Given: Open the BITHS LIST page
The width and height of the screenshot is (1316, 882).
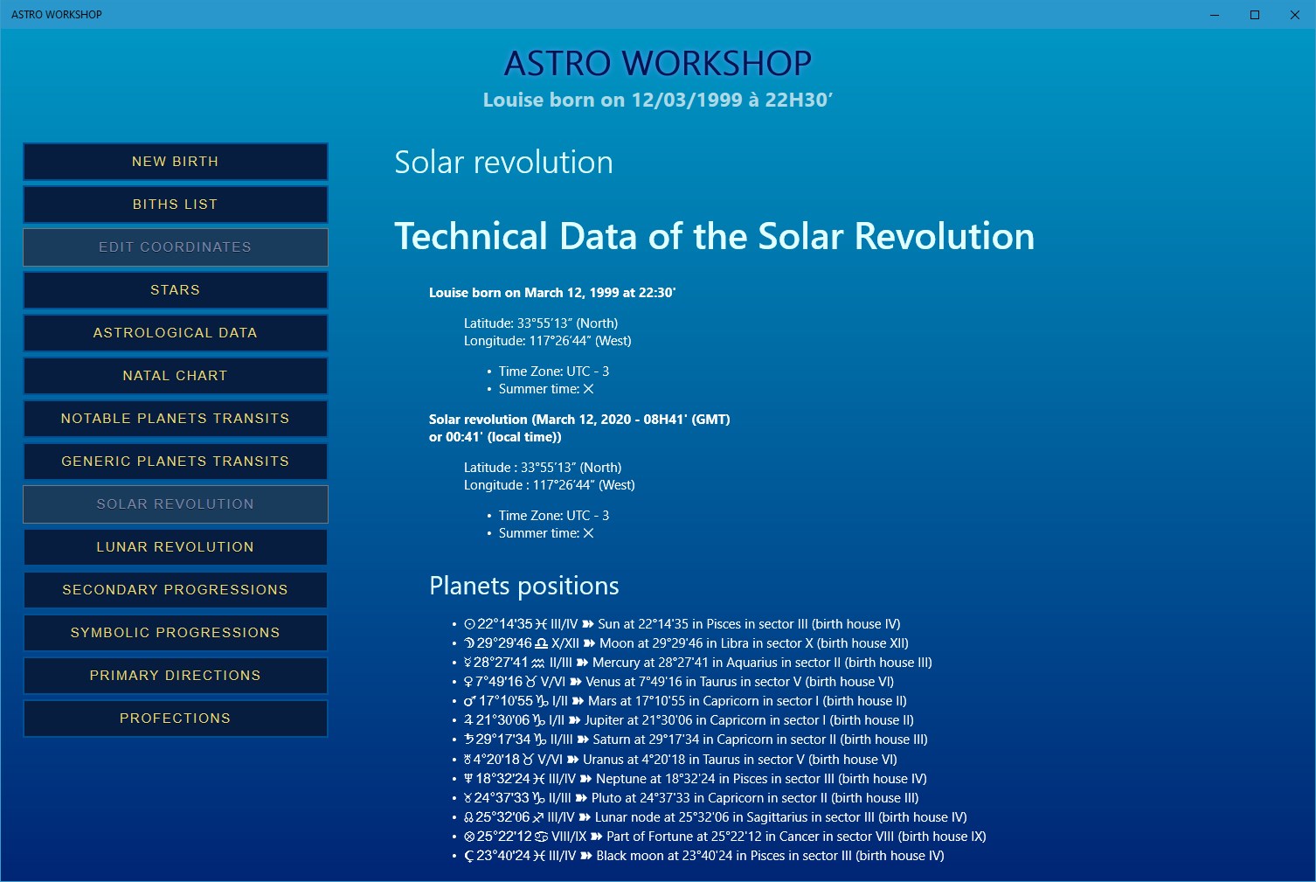Looking at the screenshot, I should click(x=176, y=205).
